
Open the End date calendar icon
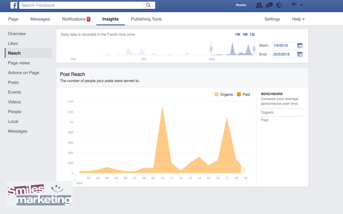[x=299, y=54]
